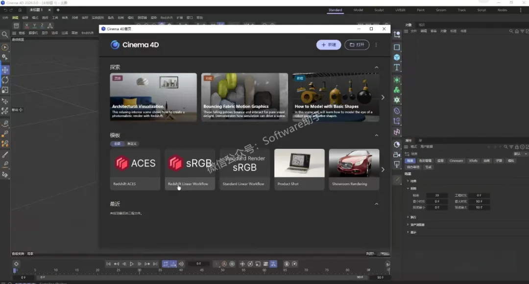This screenshot has width=529, height=284.
Task: Collapse the 探索 section
Action: (x=377, y=68)
